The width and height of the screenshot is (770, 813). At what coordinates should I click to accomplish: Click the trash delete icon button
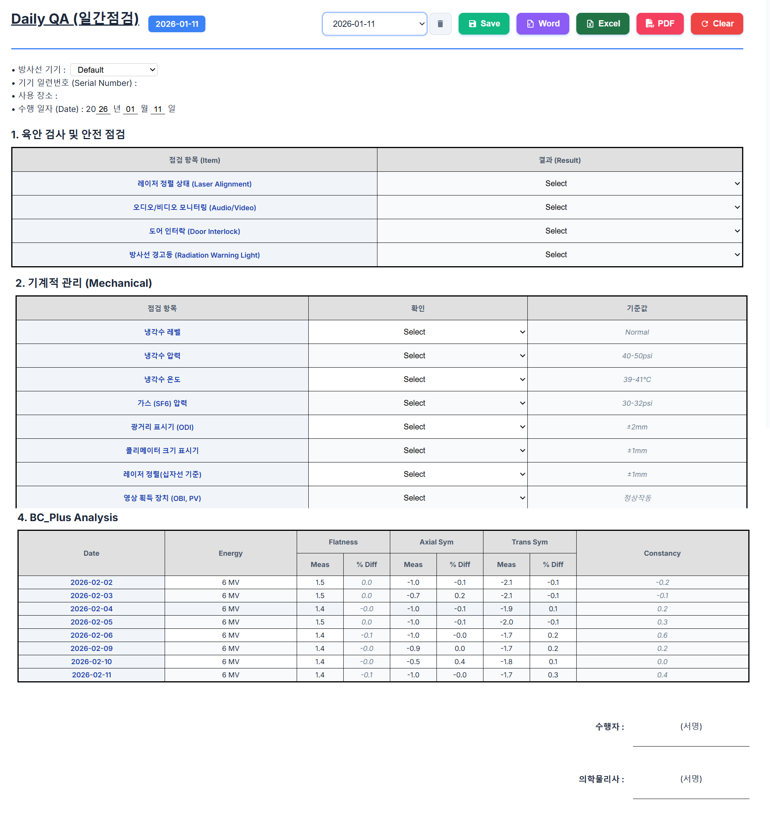(440, 24)
